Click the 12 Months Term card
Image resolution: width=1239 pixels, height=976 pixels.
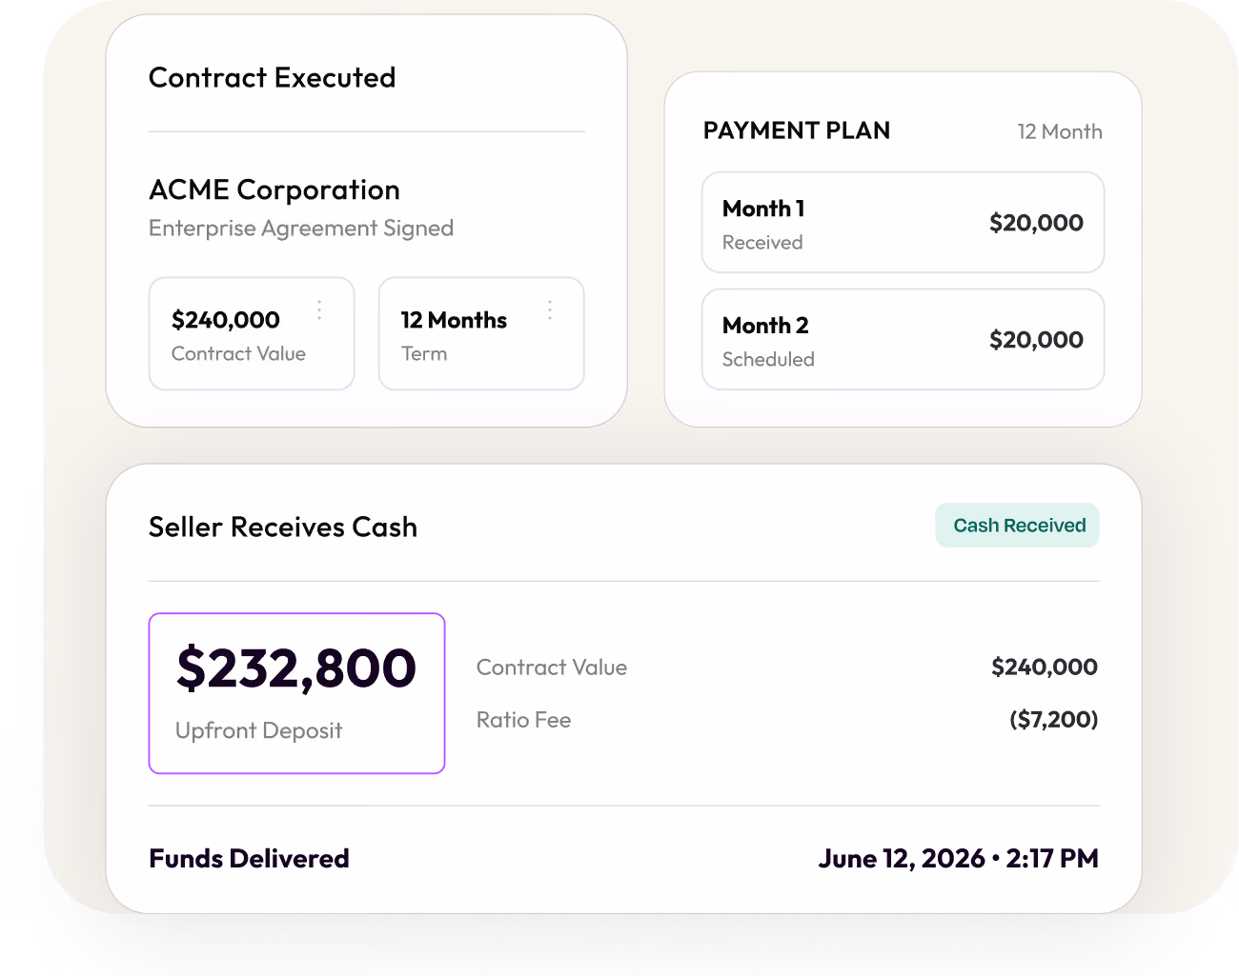point(481,334)
